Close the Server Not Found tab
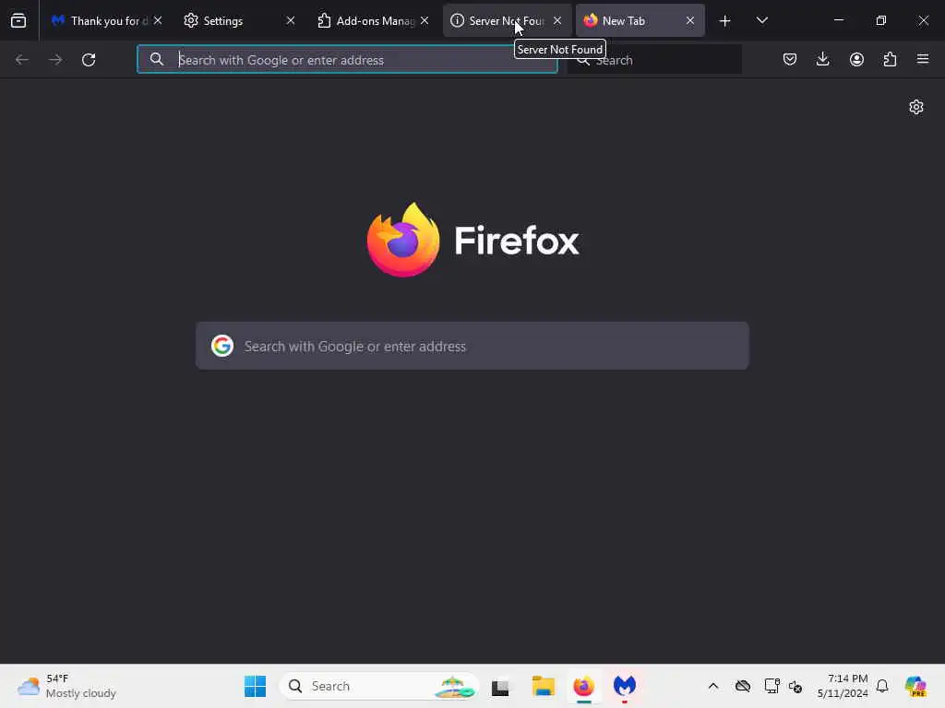 pos(557,20)
